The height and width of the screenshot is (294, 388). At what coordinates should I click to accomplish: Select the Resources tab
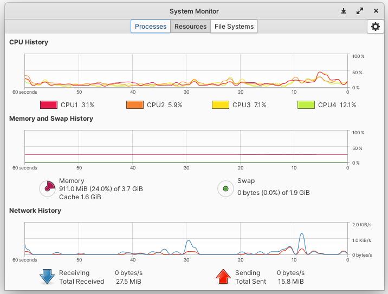pos(190,27)
